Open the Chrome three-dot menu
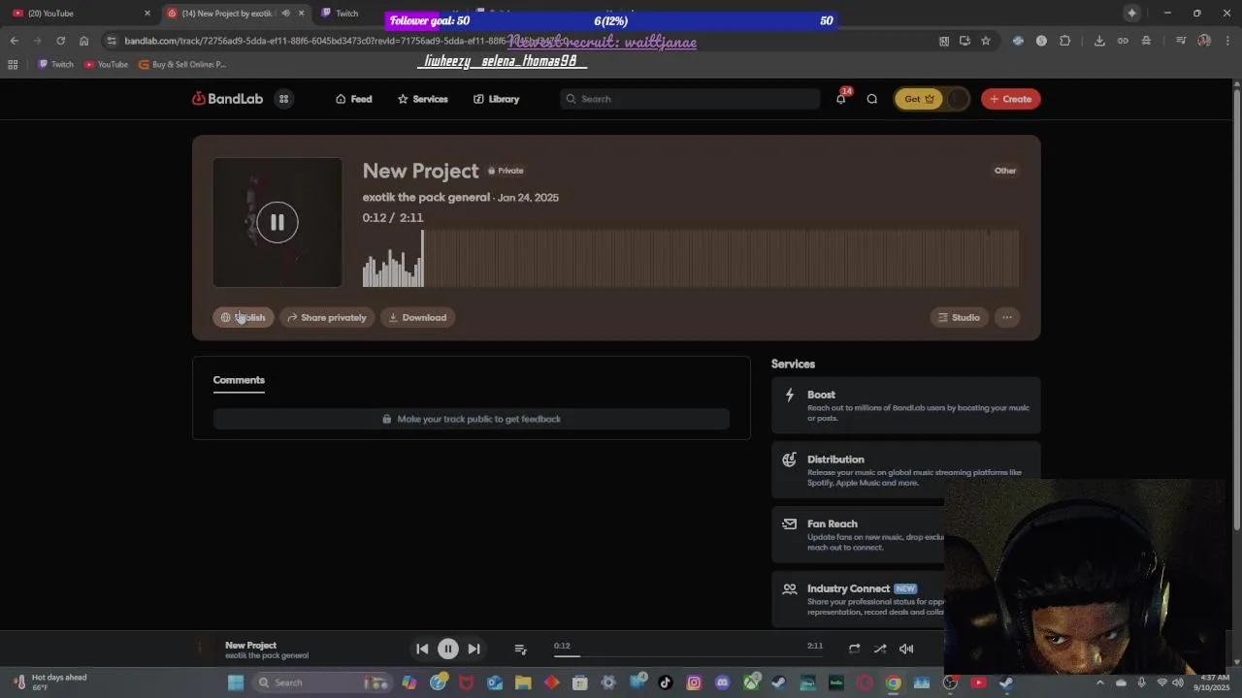 [1227, 41]
